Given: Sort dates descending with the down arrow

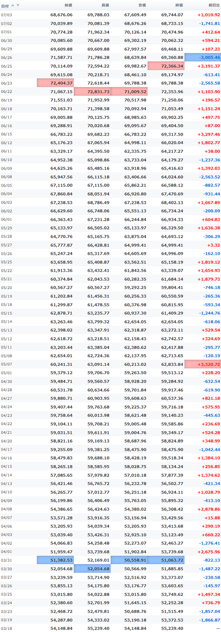Looking at the screenshot, I should tap(18, 5).
